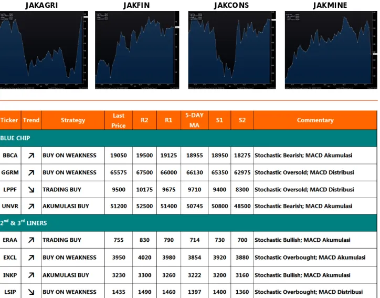Select the UNVR ticker cell

[x=10, y=206]
